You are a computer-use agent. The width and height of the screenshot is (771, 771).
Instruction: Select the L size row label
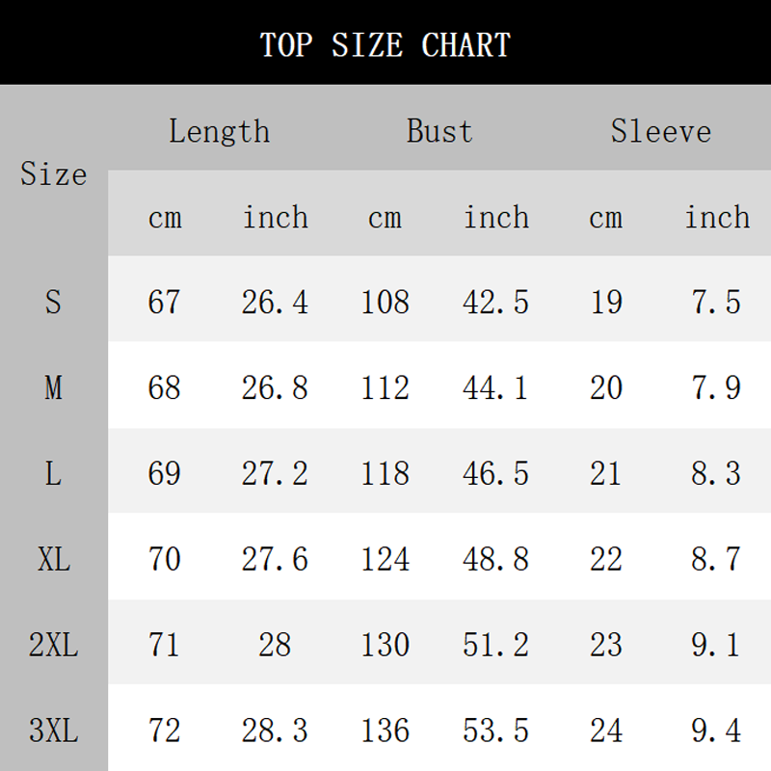[53, 473]
